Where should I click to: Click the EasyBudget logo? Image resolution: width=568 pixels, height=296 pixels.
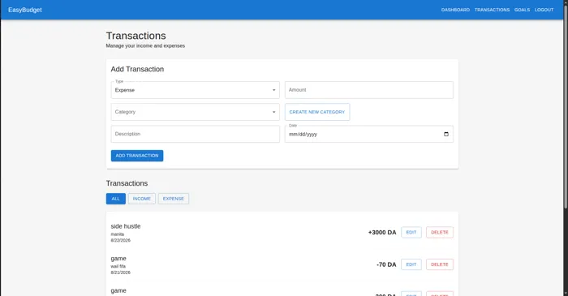(x=25, y=10)
